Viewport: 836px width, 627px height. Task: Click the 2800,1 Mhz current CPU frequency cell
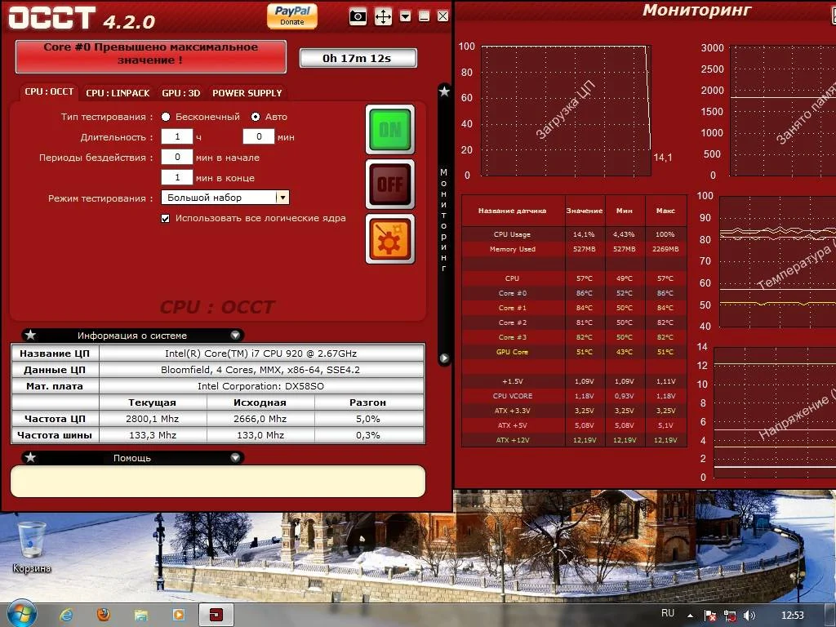click(x=153, y=419)
